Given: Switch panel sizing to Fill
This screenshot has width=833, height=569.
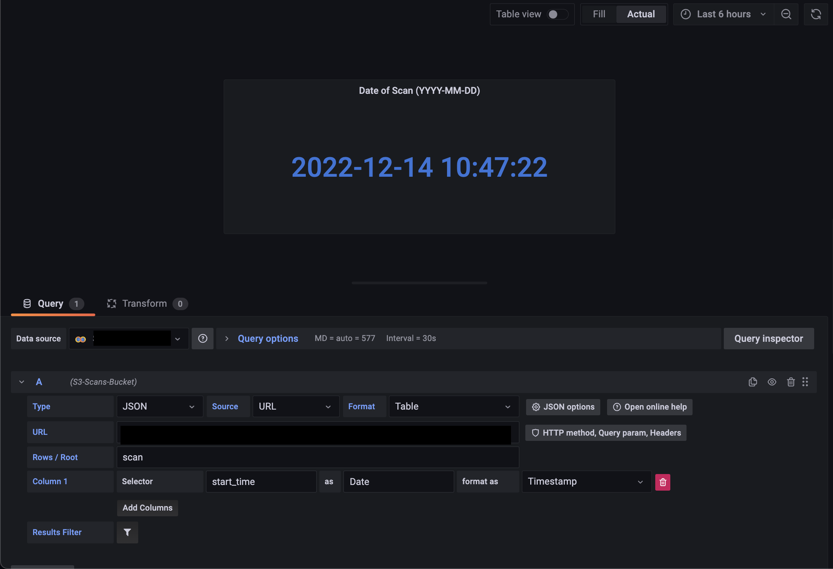Looking at the screenshot, I should point(598,14).
